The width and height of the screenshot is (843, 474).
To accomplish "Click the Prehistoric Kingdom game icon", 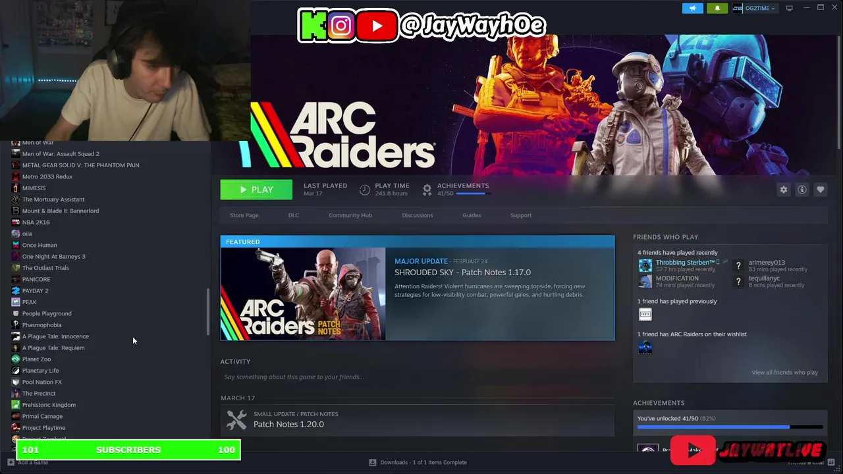I will click(16, 405).
